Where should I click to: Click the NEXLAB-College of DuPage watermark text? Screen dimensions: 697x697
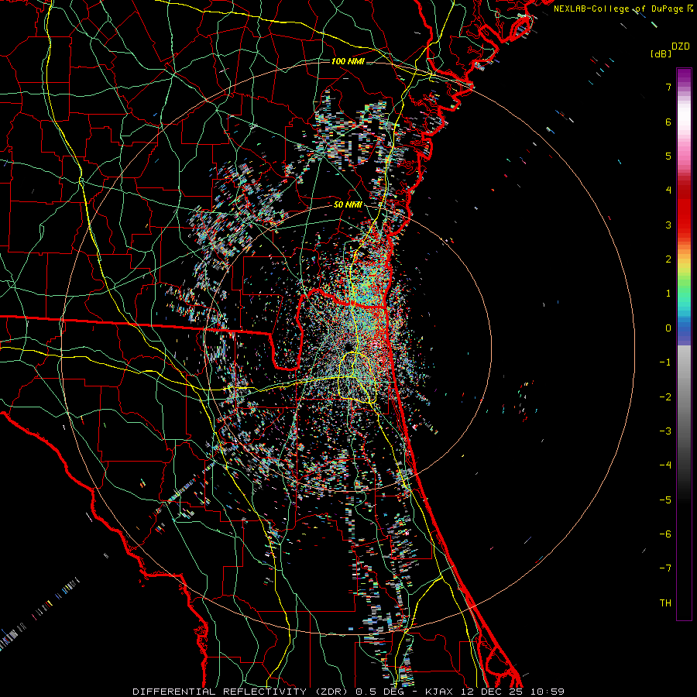(620, 9)
